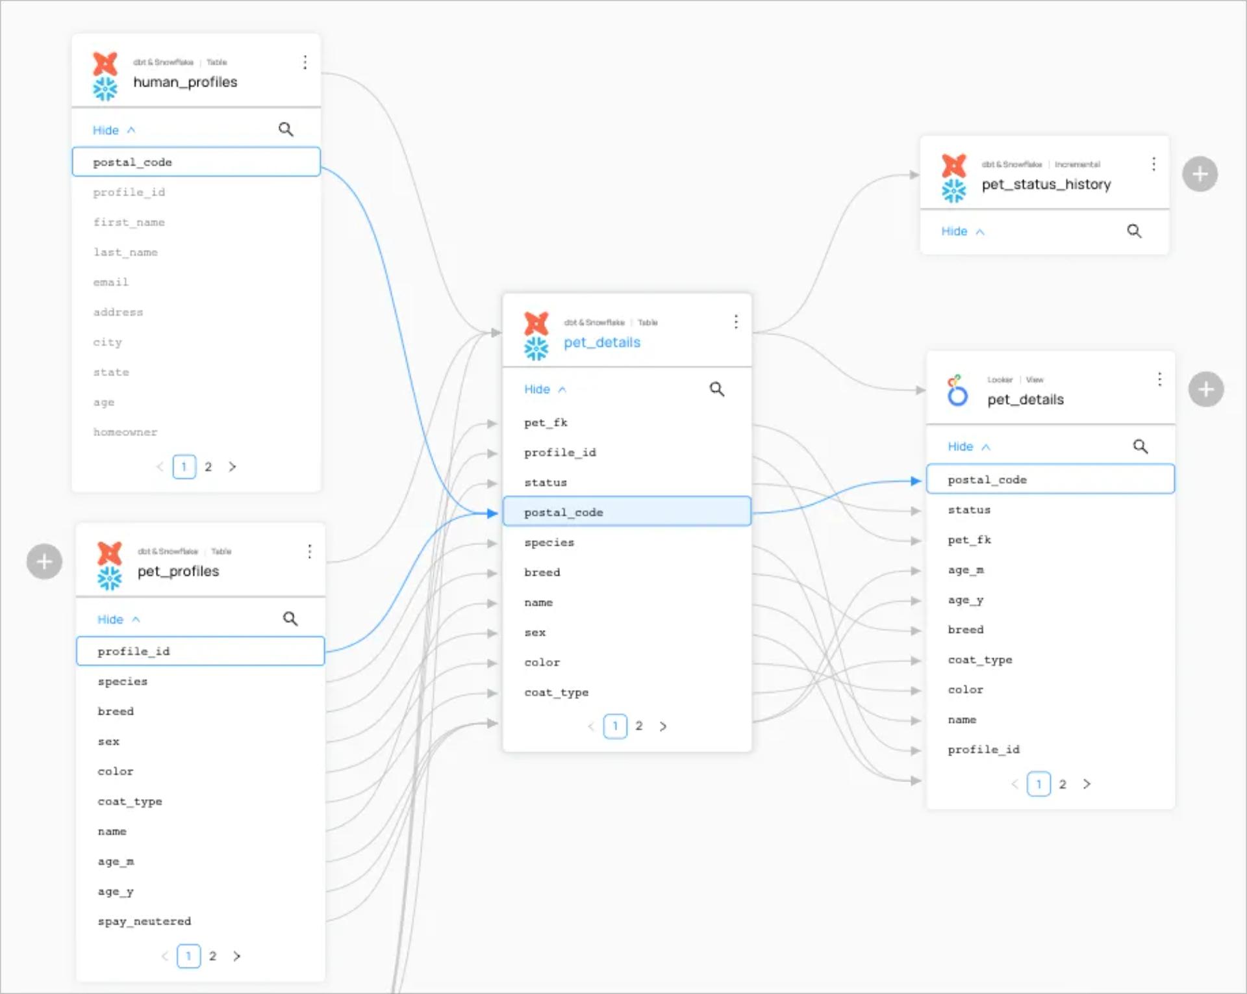1247x994 pixels.
Task: Click the dbt logo on pet_profiles card
Action: 110,553
